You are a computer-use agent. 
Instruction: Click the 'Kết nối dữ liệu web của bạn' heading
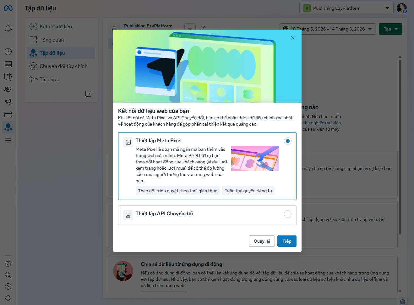pos(154,111)
